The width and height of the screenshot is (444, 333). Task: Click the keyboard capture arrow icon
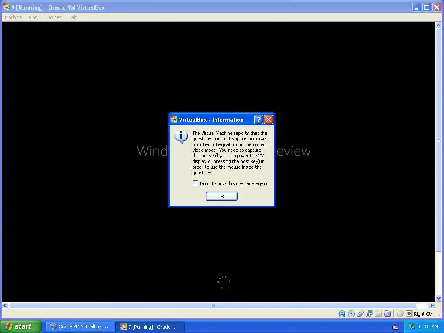pos(409,314)
